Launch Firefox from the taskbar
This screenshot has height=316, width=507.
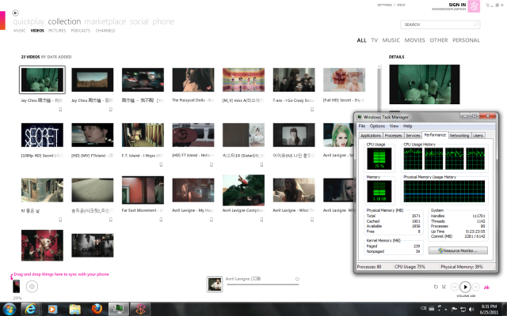97,309
